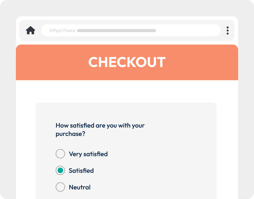254x199 pixels.
Task: Focus the browser address bar field
Action: pyautogui.click(x=131, y=30)
